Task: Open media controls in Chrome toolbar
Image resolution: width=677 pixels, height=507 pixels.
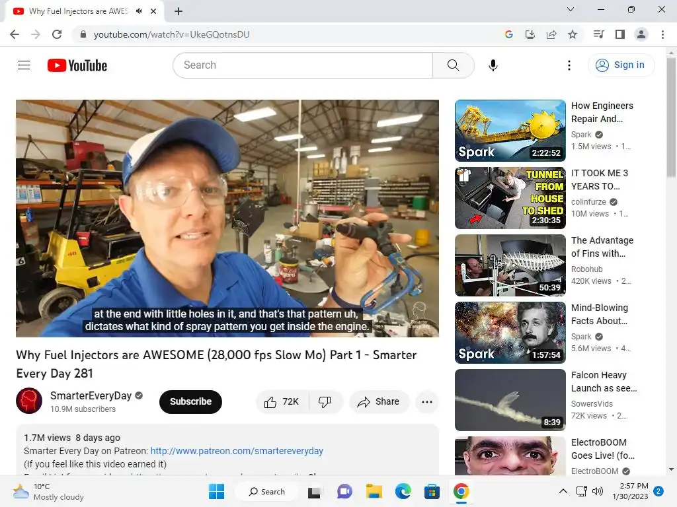Action: click(598, 34)
